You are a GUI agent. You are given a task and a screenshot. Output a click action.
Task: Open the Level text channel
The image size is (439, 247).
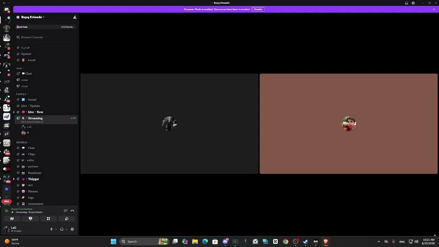pyautogui.click(x=46, y=60)
